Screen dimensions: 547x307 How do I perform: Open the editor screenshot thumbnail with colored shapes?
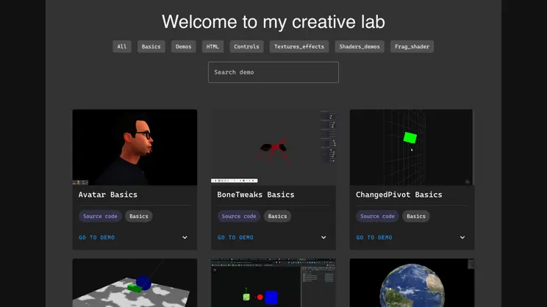(x=273, y=283)
